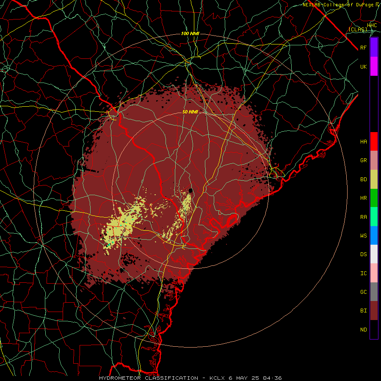
Task: Click the GR legend label
Action: (x=364, y=160)
